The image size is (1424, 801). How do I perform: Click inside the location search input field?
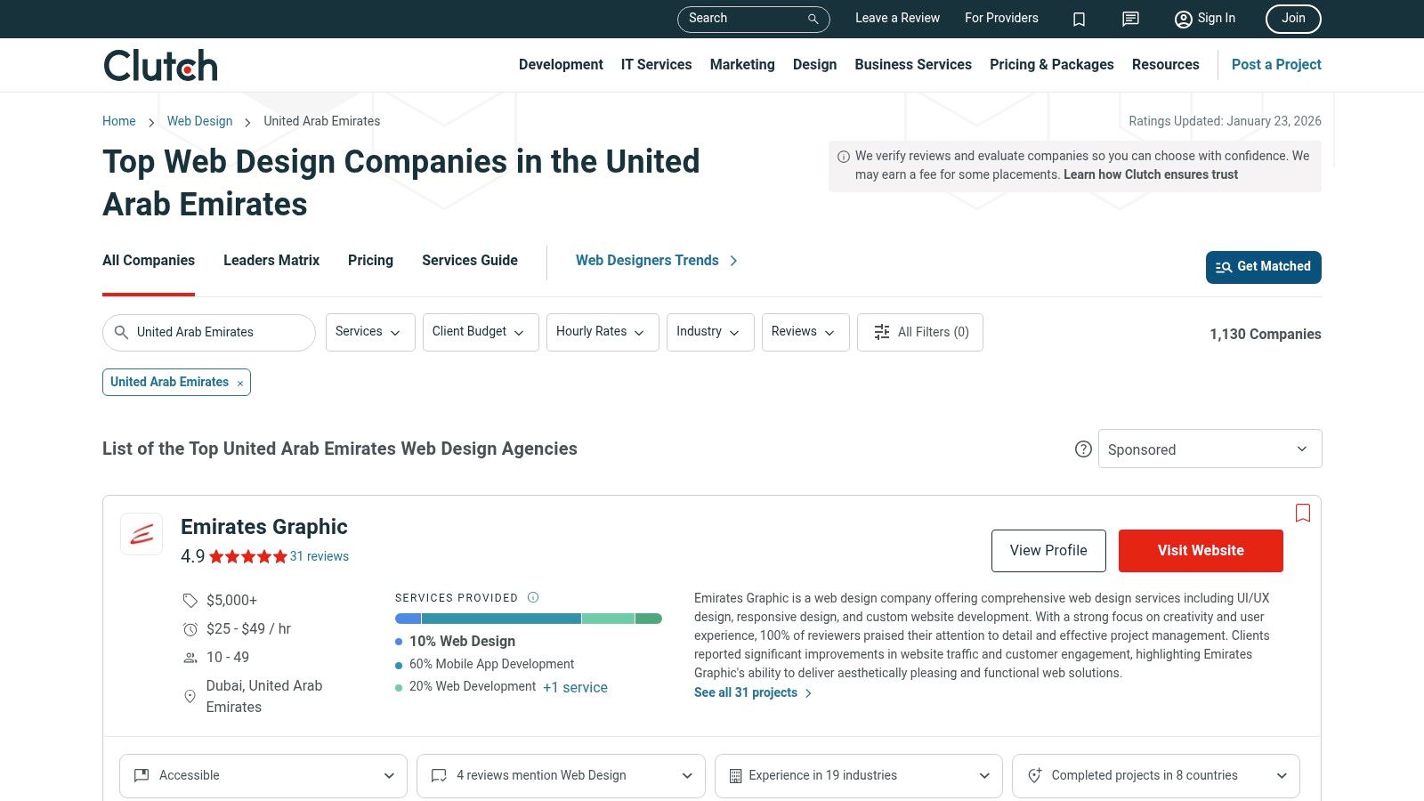[214, 332]
